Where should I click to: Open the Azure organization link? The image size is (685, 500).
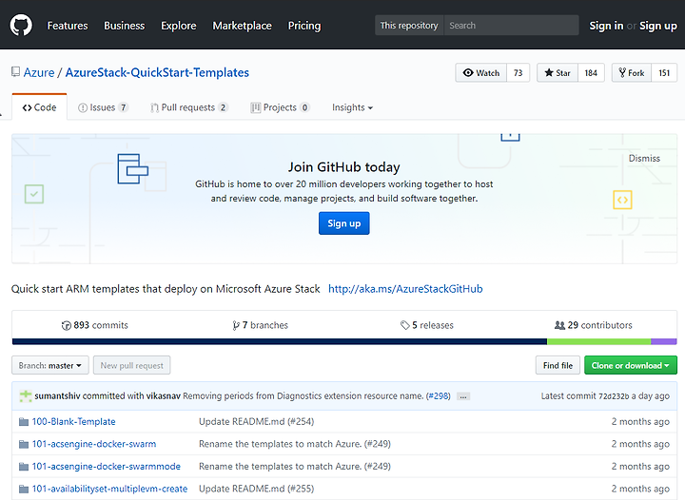click(x=39, y=72)
